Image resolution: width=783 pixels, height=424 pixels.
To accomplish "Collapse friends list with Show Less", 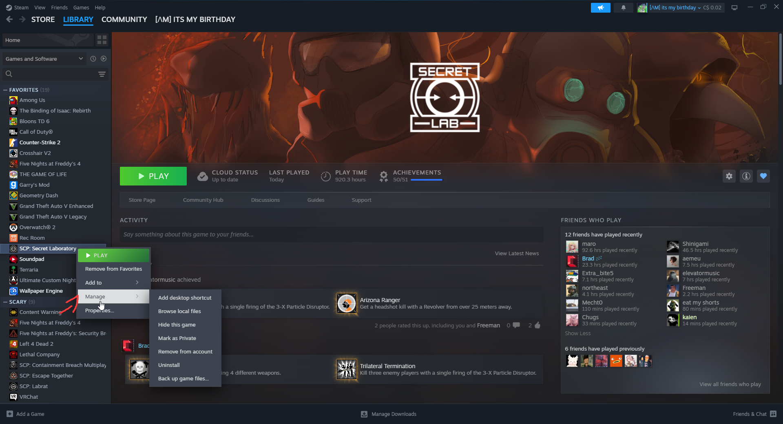I will point(577,333).
